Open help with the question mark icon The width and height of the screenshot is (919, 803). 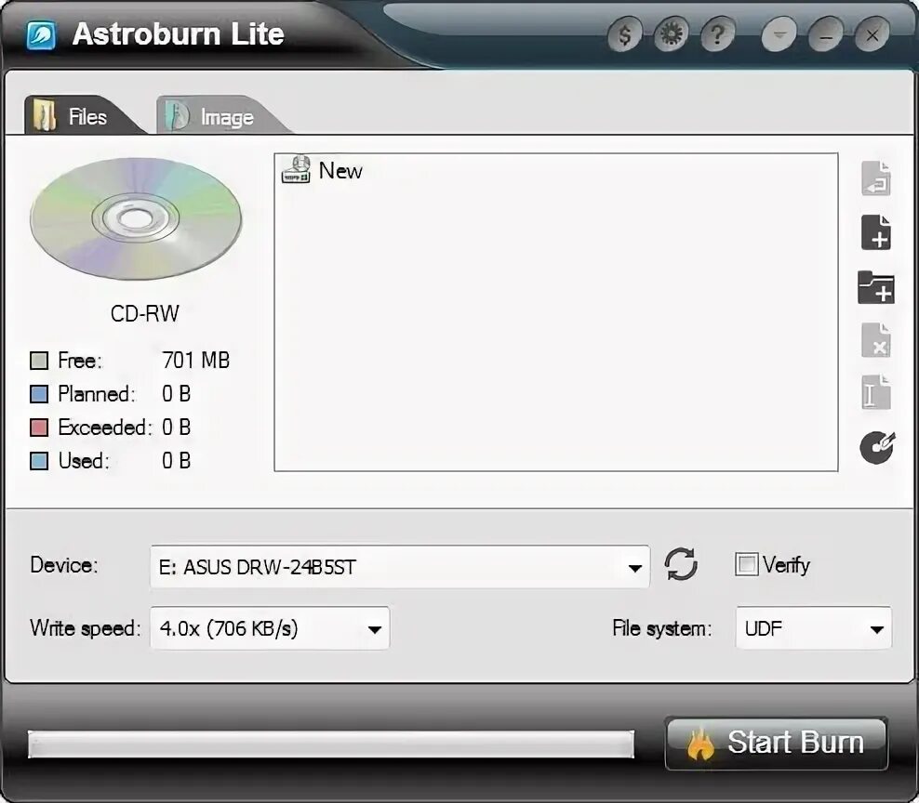(x=717, y=35)
